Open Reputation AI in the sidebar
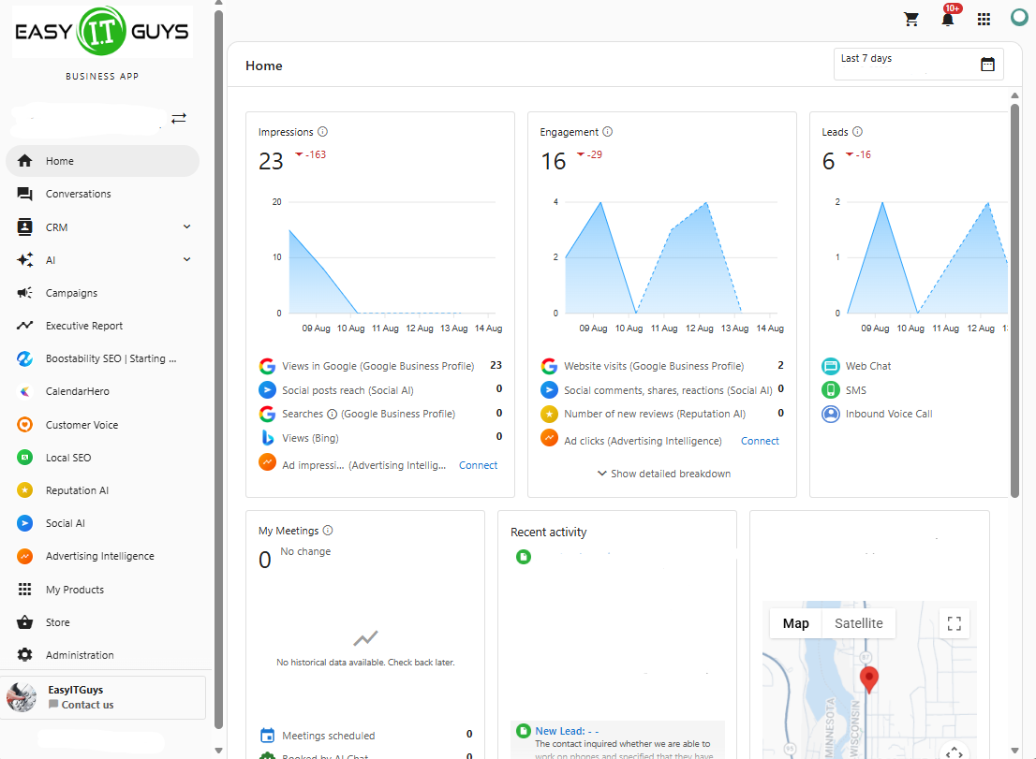 pos(102,490)
